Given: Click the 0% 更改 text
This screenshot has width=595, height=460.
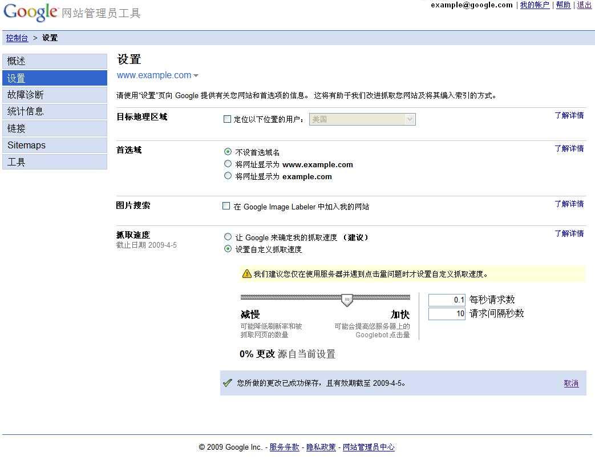Looking at the screenshot, I should (257, 354).
